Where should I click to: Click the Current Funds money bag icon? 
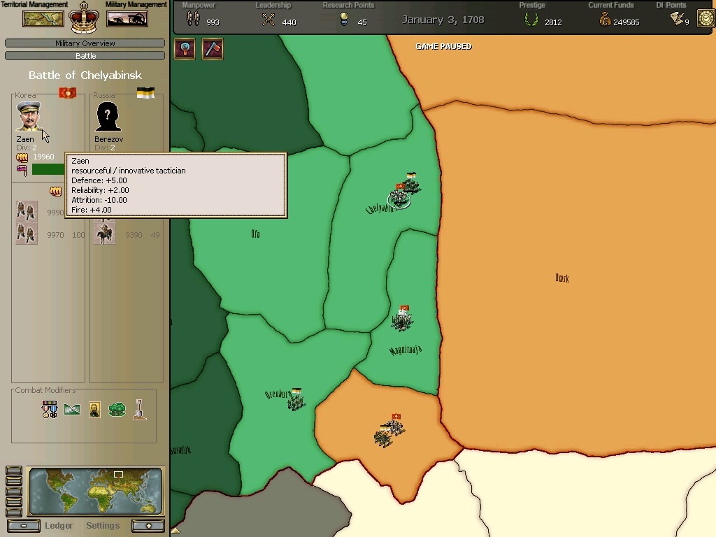(x=605, y=19)
